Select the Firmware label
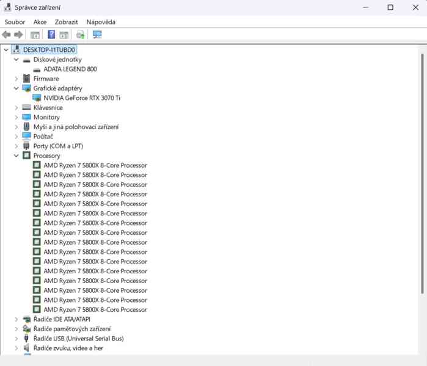Image resolution: width=427 pixels, height=366 pixels. 46,79
